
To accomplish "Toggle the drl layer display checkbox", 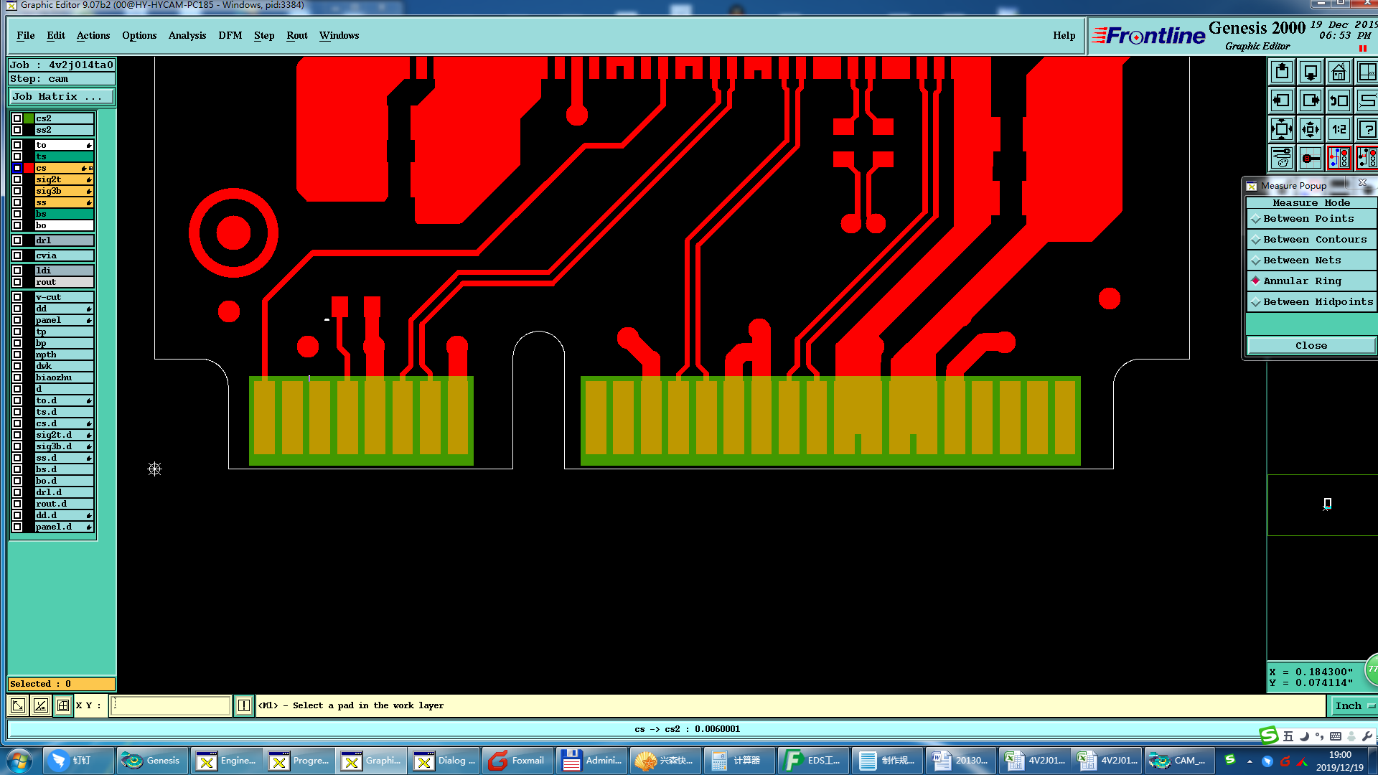I will [17, 240].
